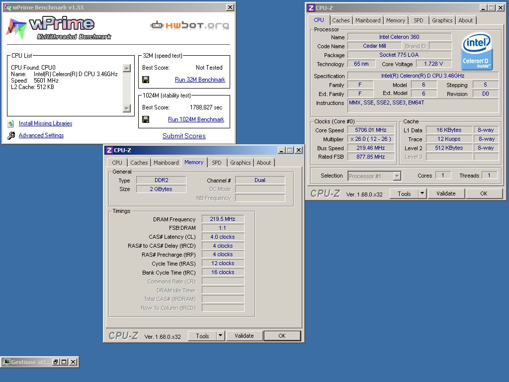The width and height of the screenshot is (509, 382).
Task: Click Tools button in Memory window
Action: pyautogui.click(x=202, y=336)
